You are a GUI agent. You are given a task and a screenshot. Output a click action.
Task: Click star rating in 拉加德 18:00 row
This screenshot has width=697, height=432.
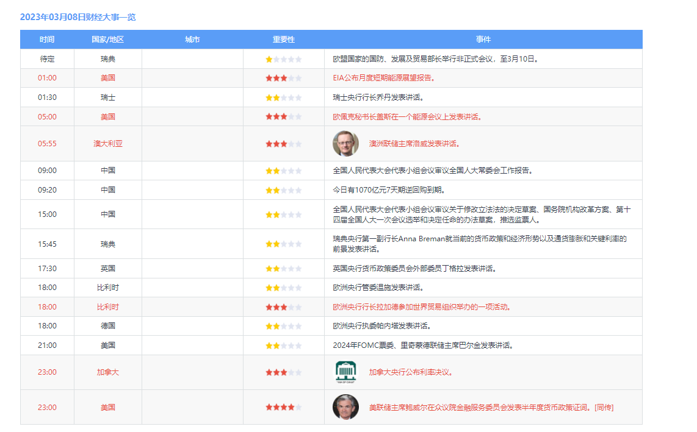pos(284,307)
